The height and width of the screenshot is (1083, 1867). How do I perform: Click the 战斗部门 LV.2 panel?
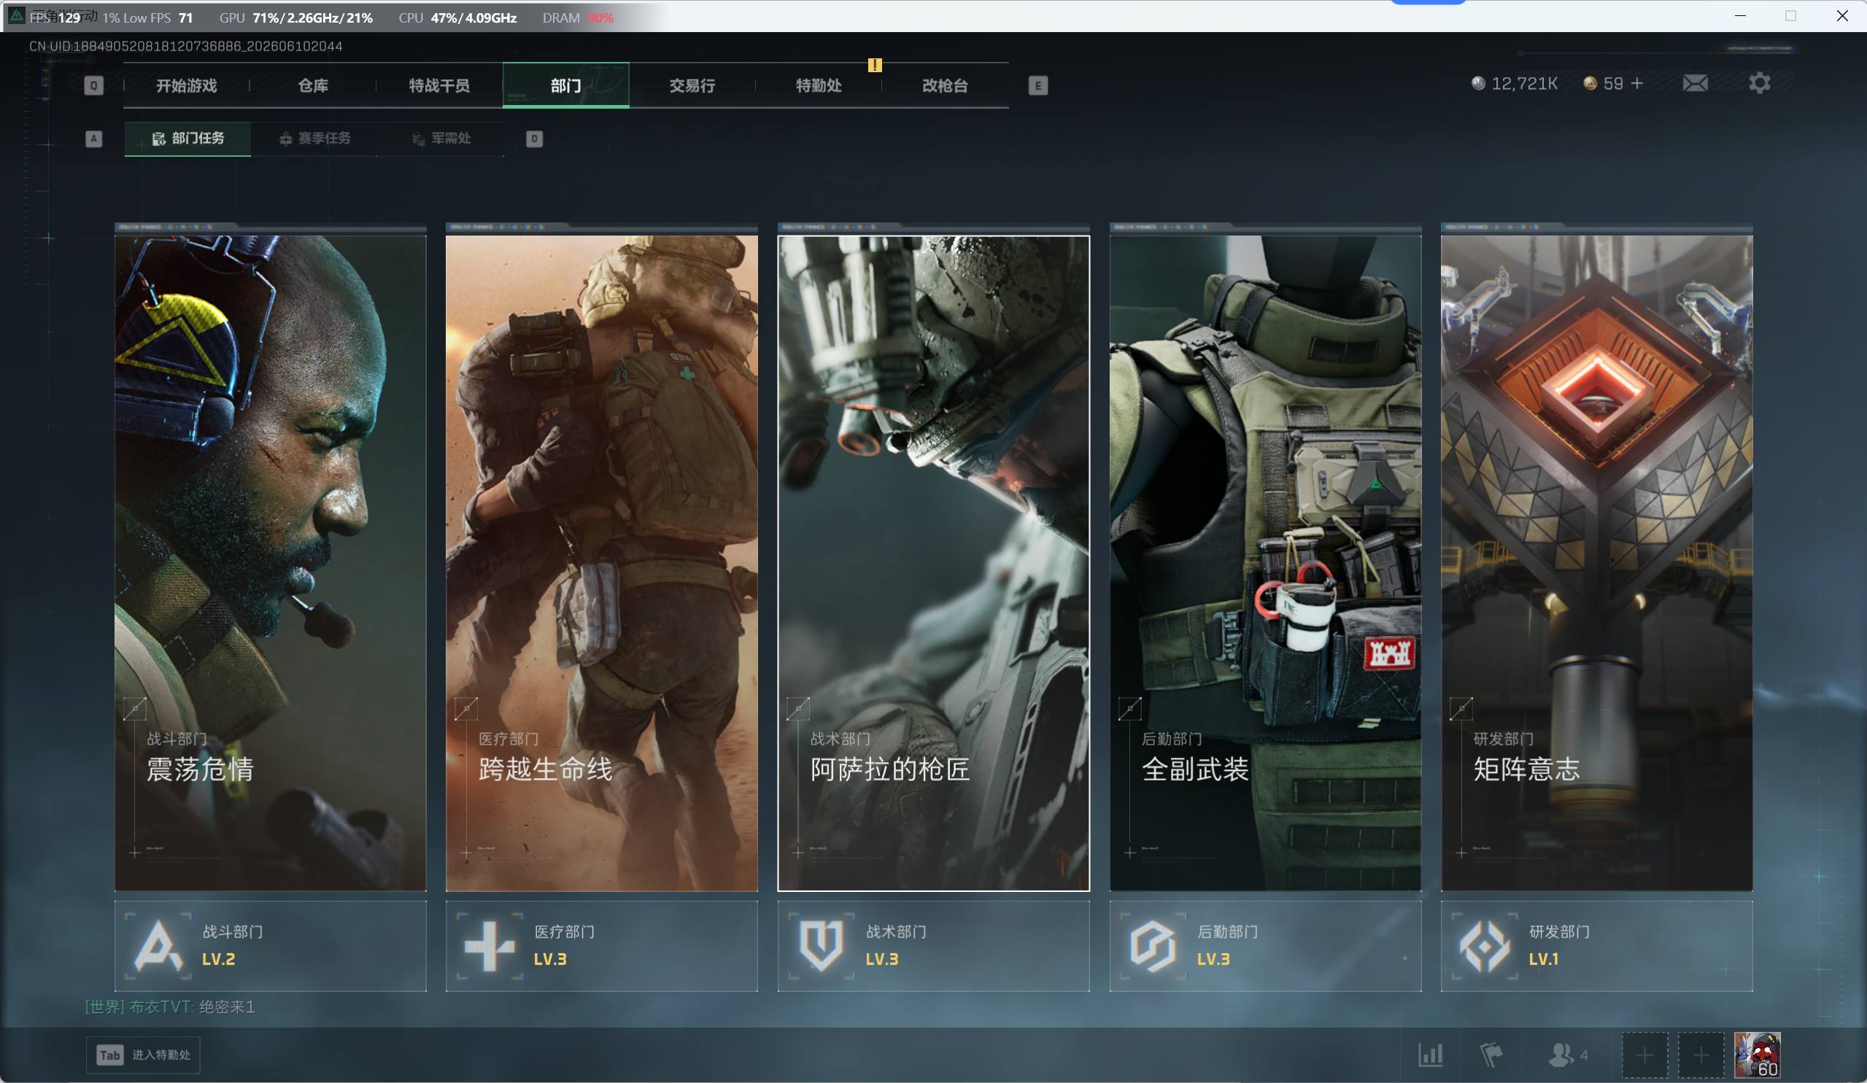click(x=271, y=946)
